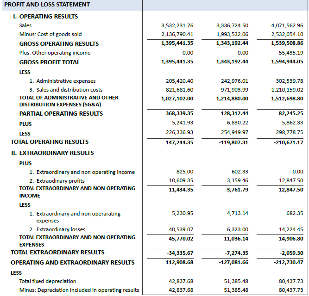Select the TOTAL OPERATING RESULTS row label

tap(50, 142)
